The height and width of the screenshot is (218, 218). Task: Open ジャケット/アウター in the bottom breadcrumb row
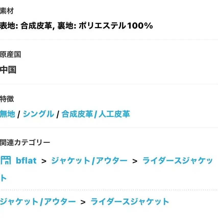[38, 202]
